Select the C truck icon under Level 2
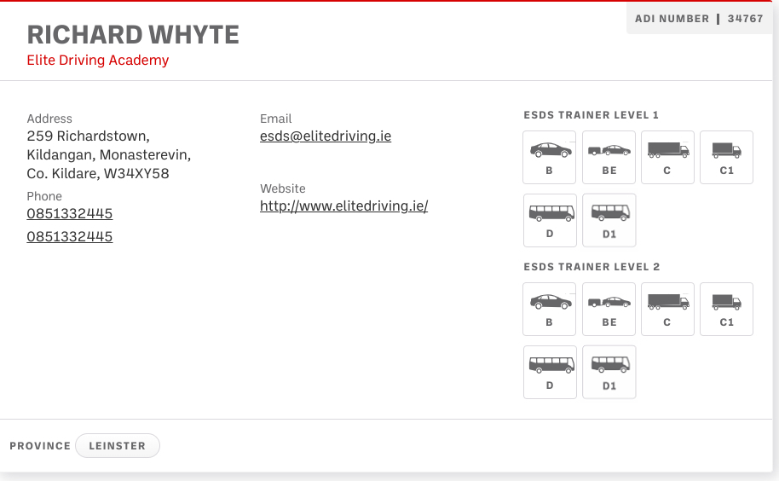This screenshot has height=481, width=779. click(667, 309)
